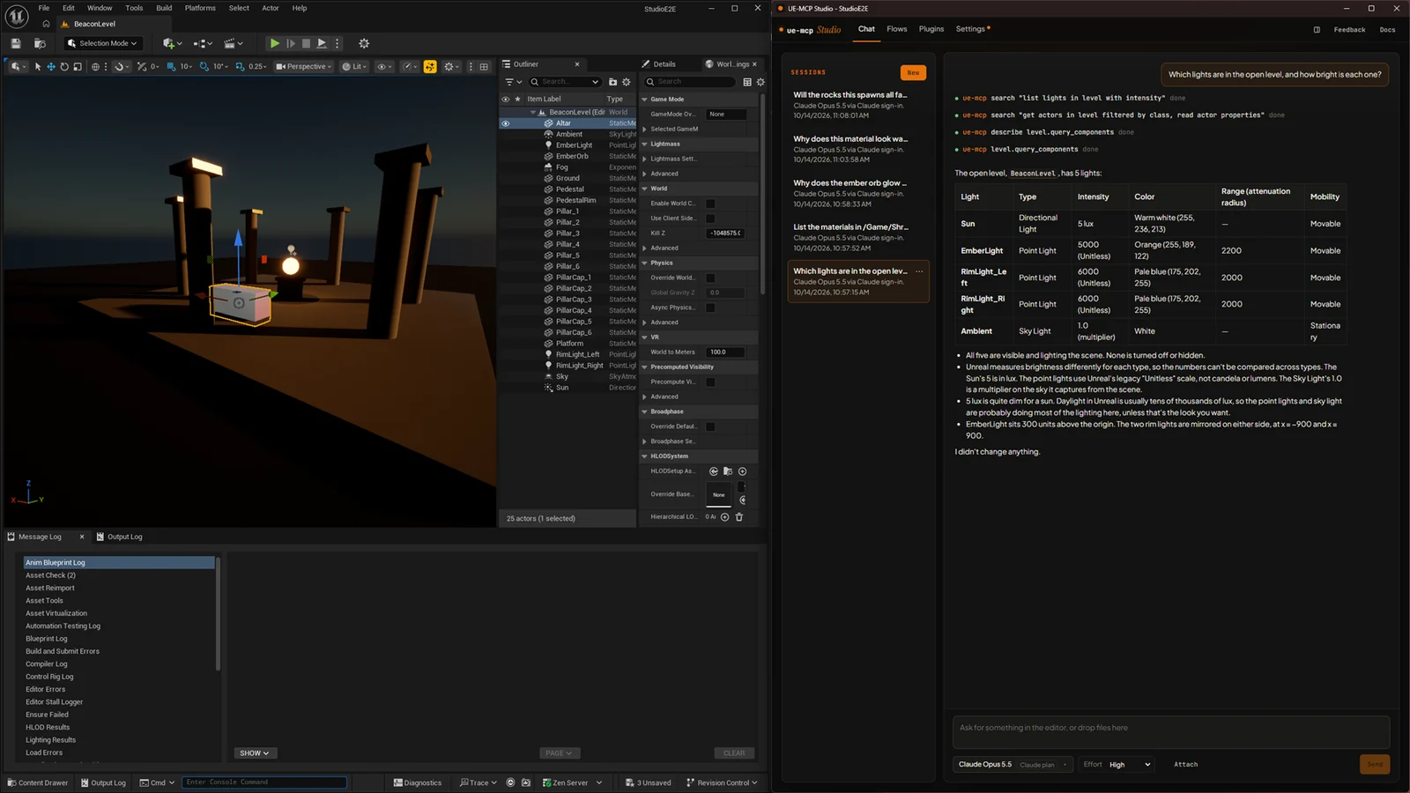Open viewport layout grid icon
Screen dimensions: 1410x793
484,66
